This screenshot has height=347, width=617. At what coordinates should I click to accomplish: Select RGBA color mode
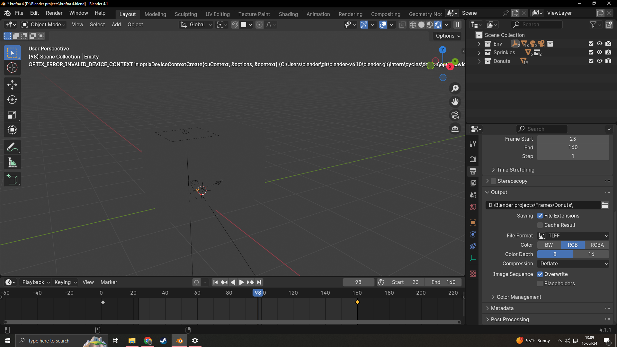tap(597, 245)
